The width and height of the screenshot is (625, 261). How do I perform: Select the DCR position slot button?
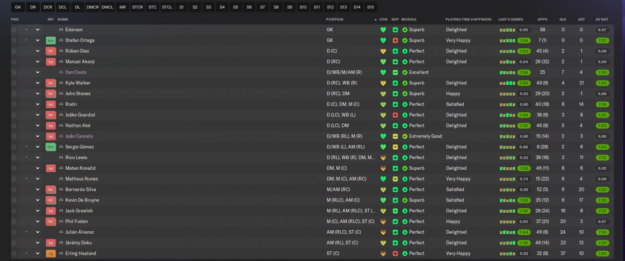[x=48, y=7]
